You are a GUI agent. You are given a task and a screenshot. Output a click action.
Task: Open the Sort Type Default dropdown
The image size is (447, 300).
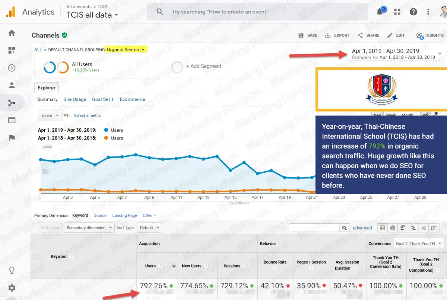coord(149,228)
